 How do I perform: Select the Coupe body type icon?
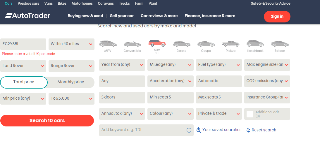click(206, 44)
